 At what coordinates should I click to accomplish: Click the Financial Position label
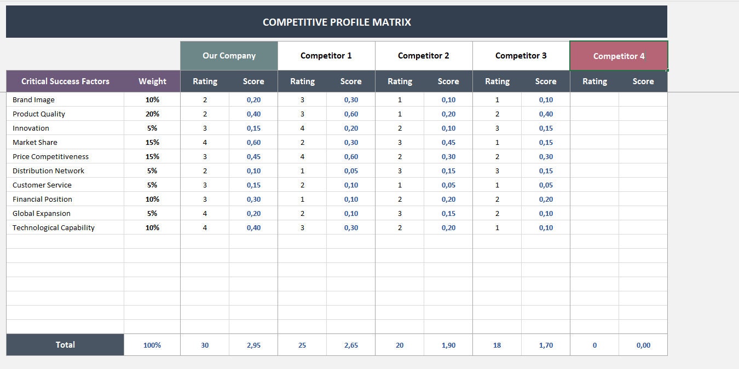coord(42,199)
